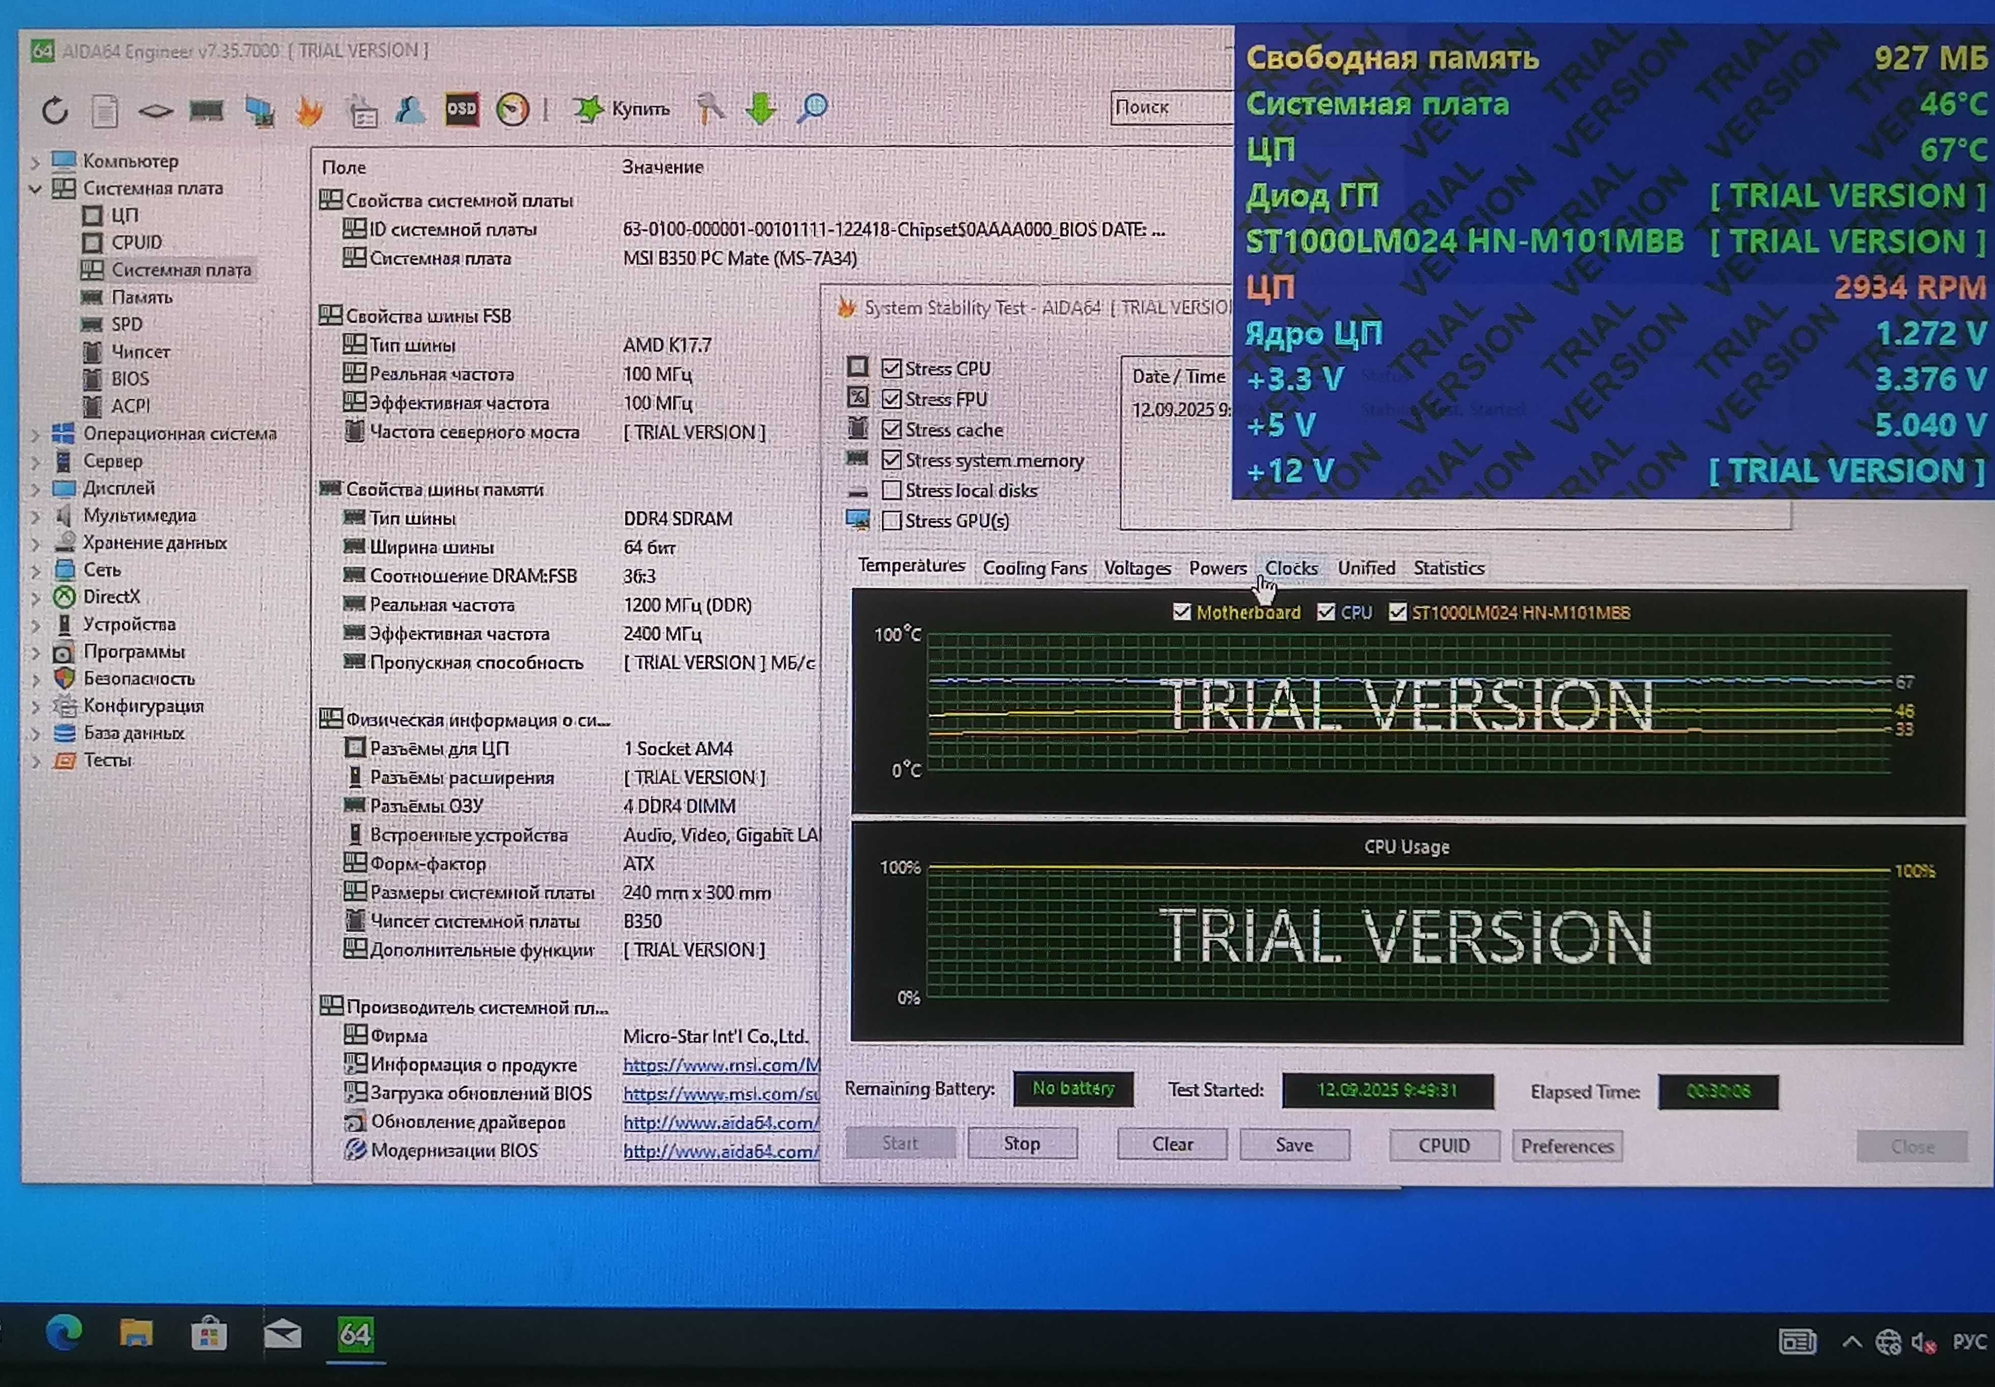Screen dimensions: 1995x1387
Task: Open the OSD panel toolbar icon
Action: [x=462, y=109]
